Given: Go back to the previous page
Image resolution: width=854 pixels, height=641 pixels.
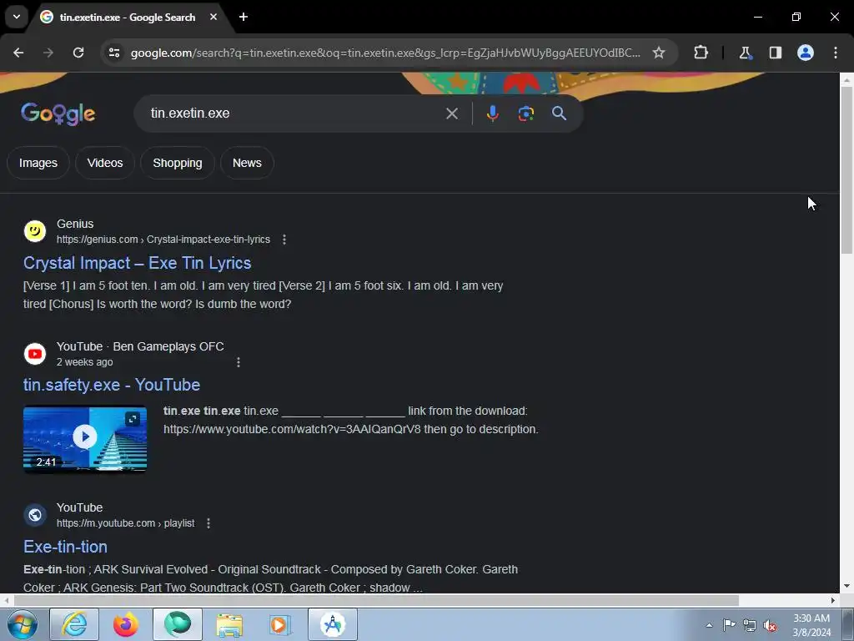Looking at the screenshot, I should point(18,53).
